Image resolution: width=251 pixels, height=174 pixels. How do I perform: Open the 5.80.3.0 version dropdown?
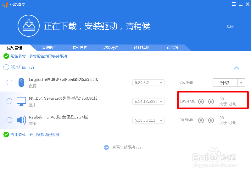pos(148,83)
